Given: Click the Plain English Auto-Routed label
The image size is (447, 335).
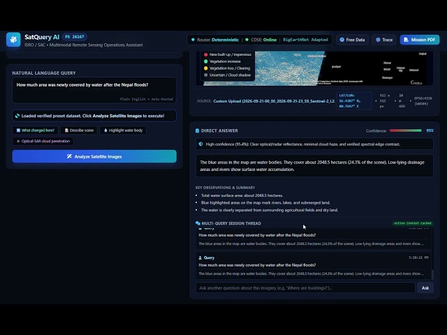Looking at the screenshot, I should click(147, 99).
